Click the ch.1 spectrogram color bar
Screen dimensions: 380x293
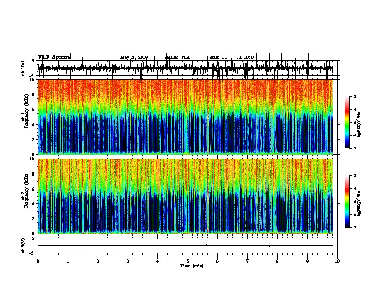pyautogui.click(x=347, y=123)
